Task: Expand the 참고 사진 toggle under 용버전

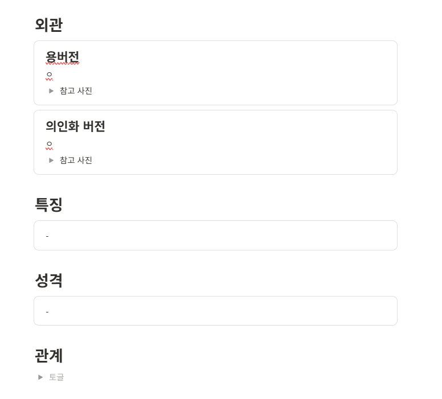Action: point(51,91)
